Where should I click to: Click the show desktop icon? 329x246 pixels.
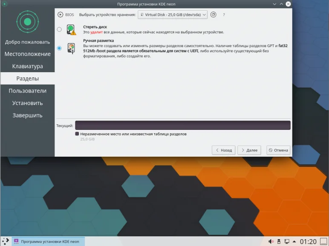coord(323,241)
